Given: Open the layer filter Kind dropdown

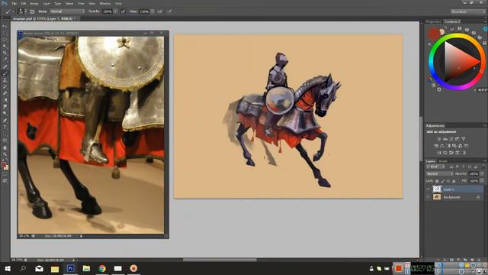Looking at the screenshot, I should coord(435,167).
